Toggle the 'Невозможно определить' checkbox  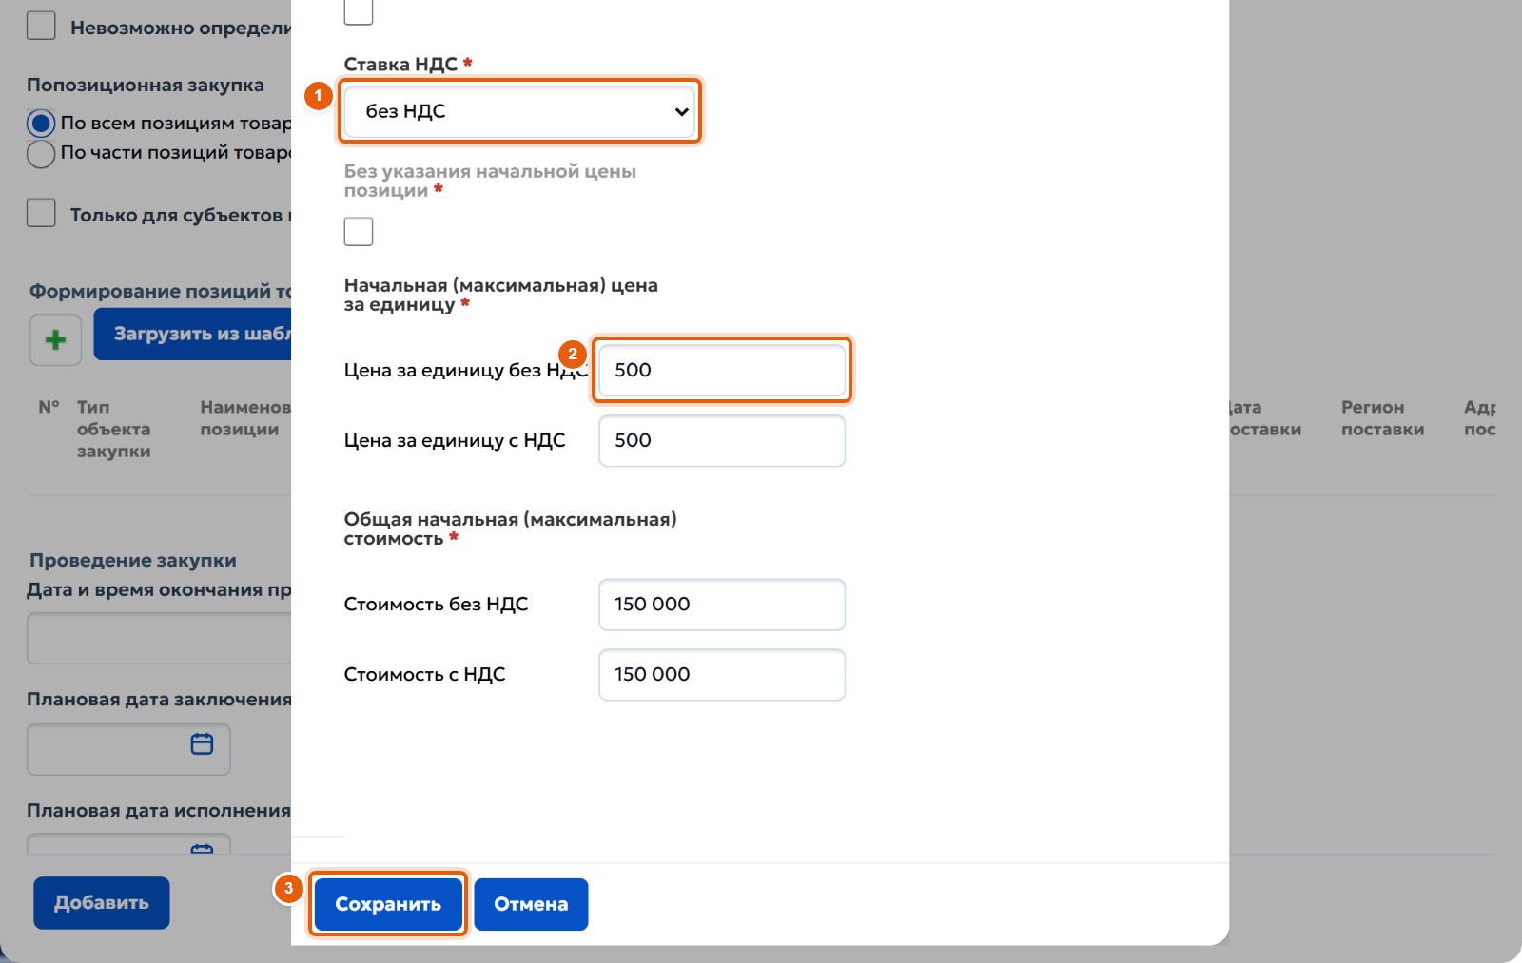pyautogui.click(x=41, y=26)
